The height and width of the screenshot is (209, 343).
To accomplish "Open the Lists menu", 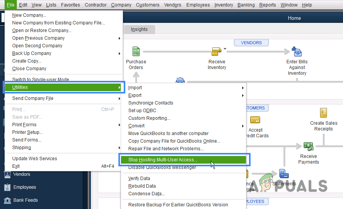I will [x=51, y=5].
